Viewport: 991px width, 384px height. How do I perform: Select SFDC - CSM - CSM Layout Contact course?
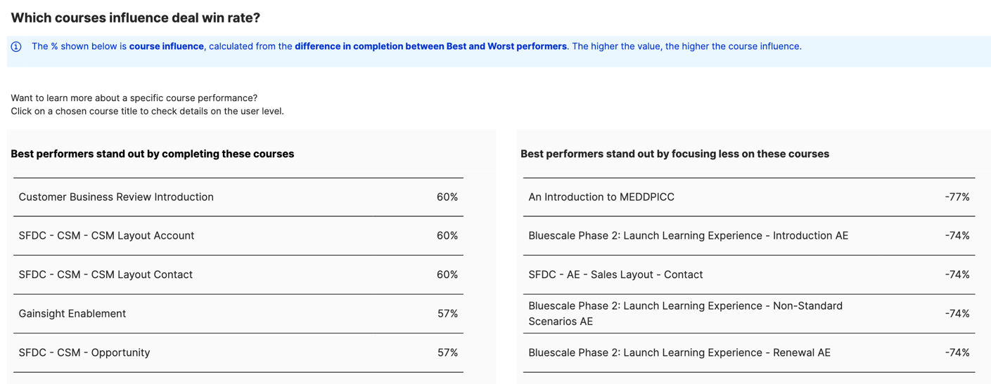point(106,274)
